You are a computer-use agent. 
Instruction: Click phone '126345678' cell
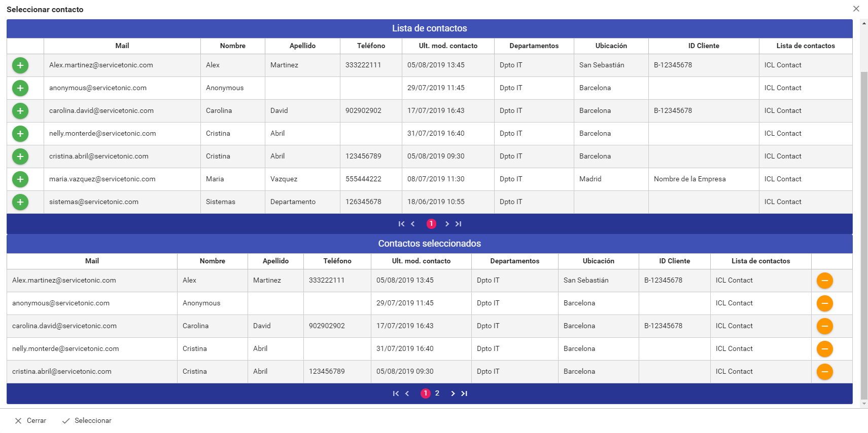click(371, 202)
